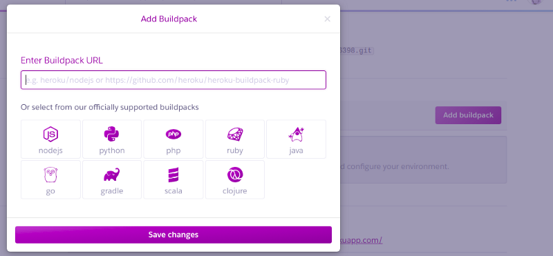Click the Add buildpack button behind dialog
The width and height of the screenshot is (553, 256).
(x=468, y=115)
